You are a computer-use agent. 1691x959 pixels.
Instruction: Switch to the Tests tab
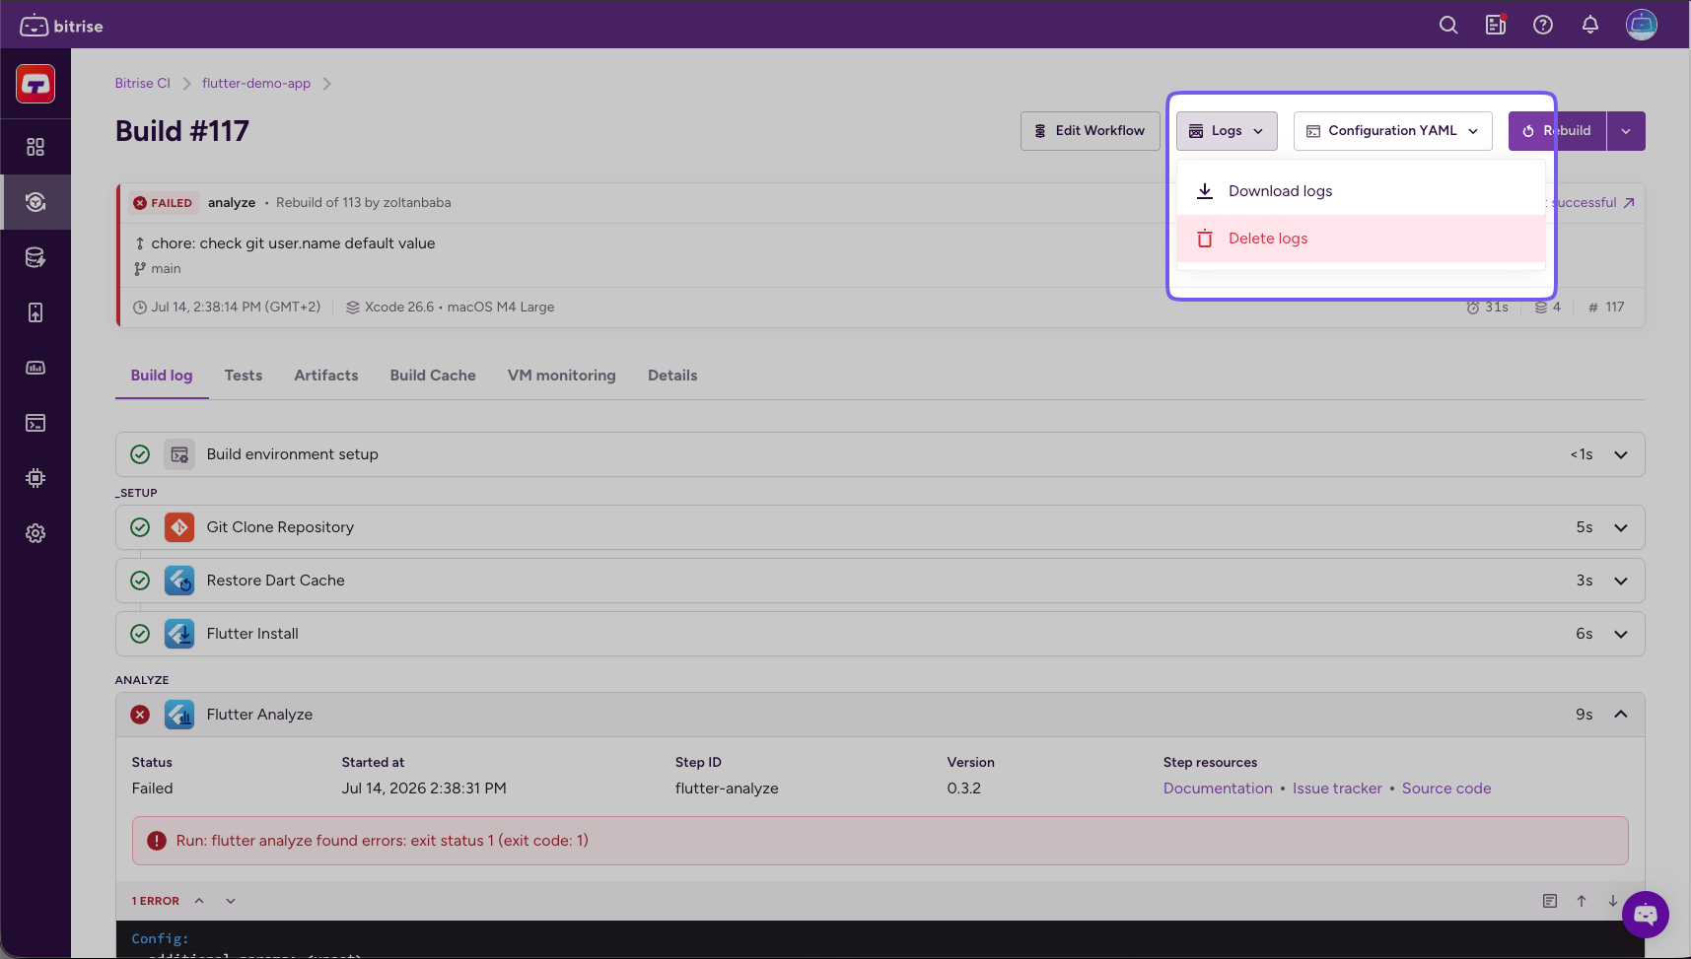(x=244, y=376)
